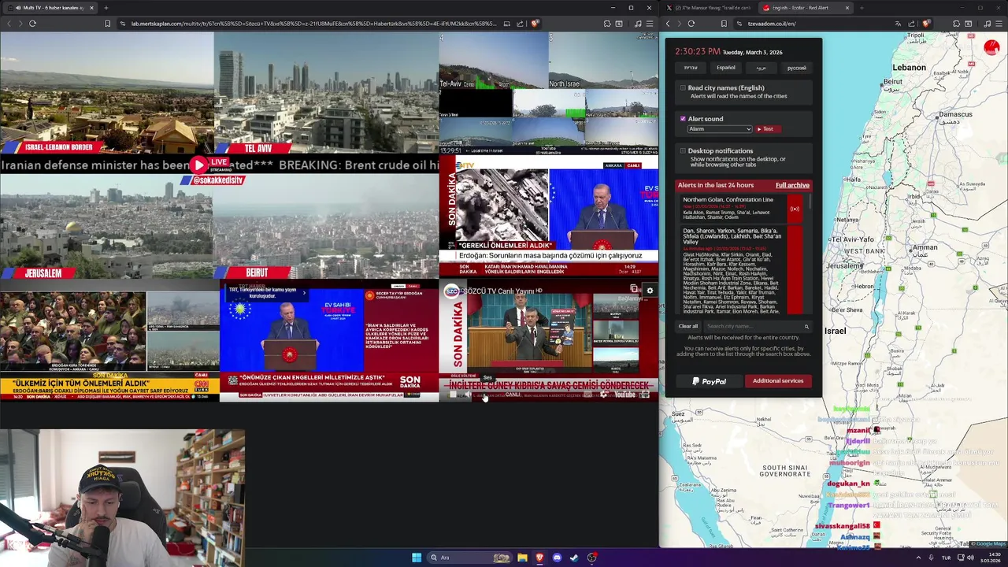Open Brave Shields in Red Alert window
The height and width of the screenshot is (567, 1008).
click(926, 24)
